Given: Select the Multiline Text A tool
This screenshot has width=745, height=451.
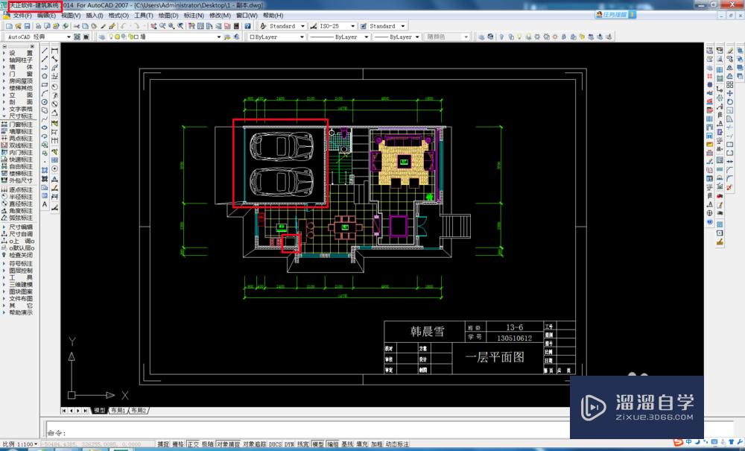Looking at the screenshot, I should tap(45, 204).
